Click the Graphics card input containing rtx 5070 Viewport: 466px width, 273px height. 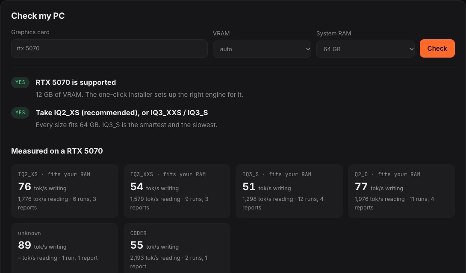(109, 48)
